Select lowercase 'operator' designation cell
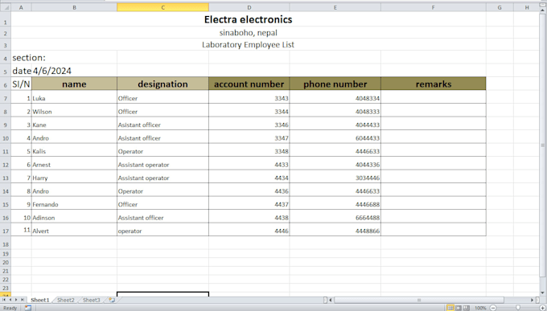 tap(163, 230)
